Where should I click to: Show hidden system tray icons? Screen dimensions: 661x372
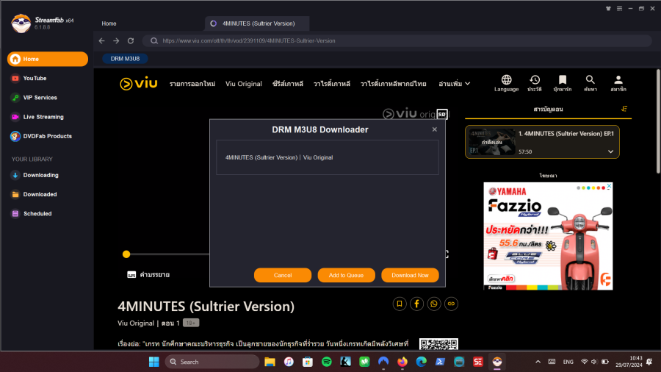coord(538,362)
